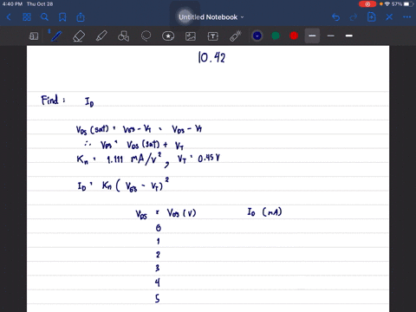The width and height of the screenshot is (416, 312).
Task: Toggle the read-only mode icon
Action: tap(34, 36)
